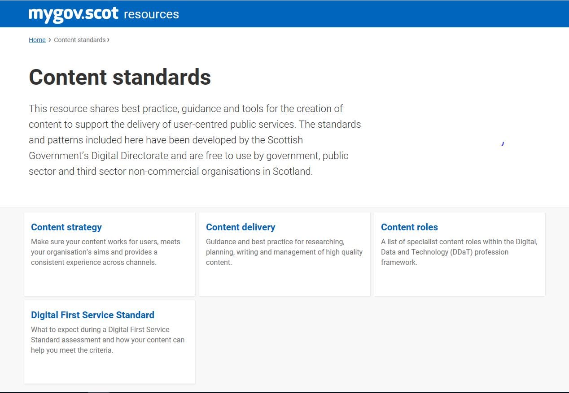Click the mygov.scot logo in header
Screen dimensions: 569x393
(x=73, y=14)
